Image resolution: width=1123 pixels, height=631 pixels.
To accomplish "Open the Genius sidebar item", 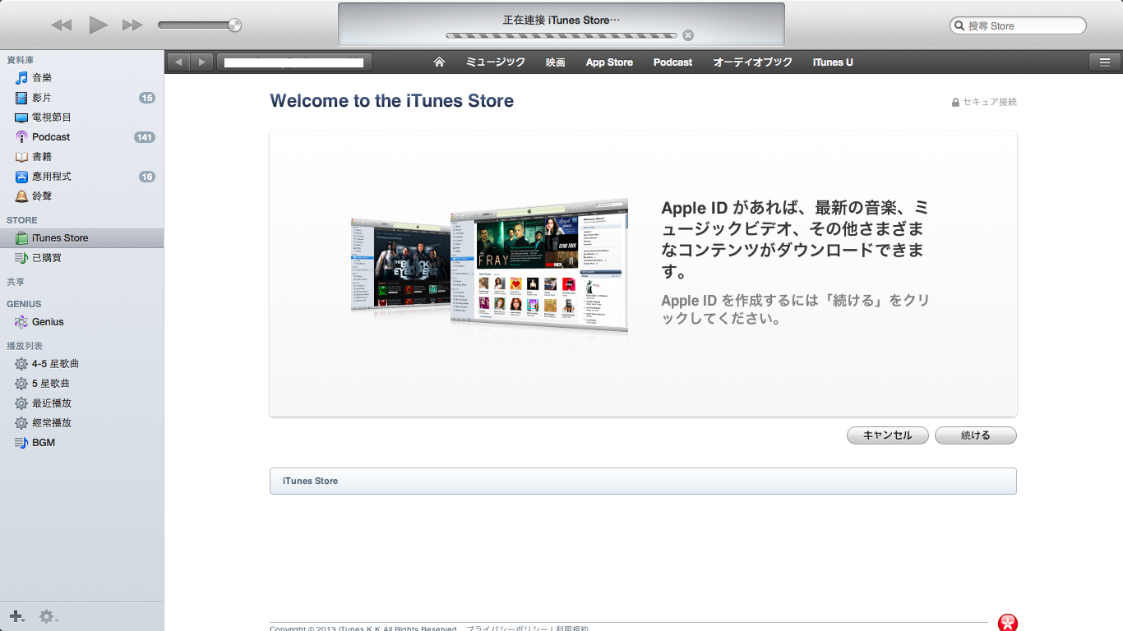I will coord(48,322).
